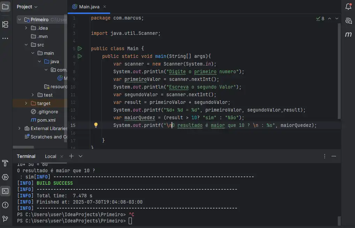Screen dimensions: 355x228
Task: Select the Main class file in tree
Action: tap(62, 78)
